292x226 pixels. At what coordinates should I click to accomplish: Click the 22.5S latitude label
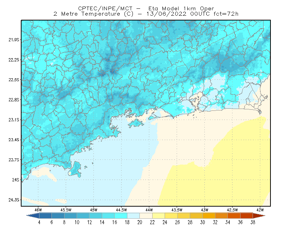(x=14, y=80)
